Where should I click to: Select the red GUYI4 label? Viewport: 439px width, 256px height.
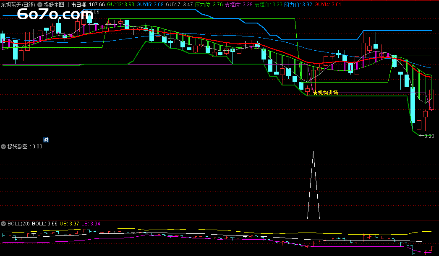pyautogui.click(x=327, y=5)
